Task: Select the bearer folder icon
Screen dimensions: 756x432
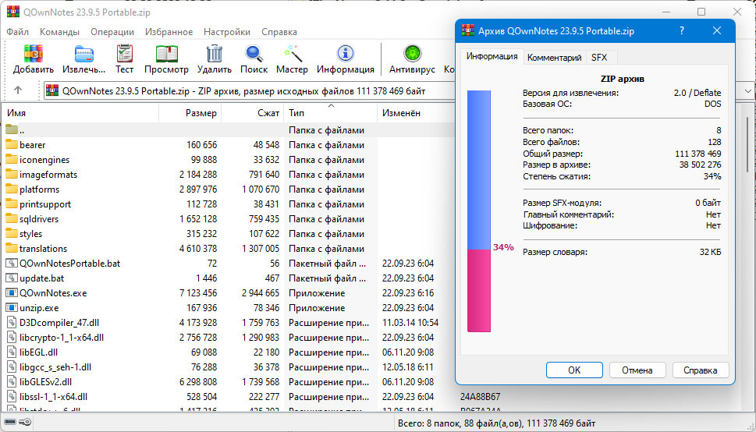Action: [12, 144]
